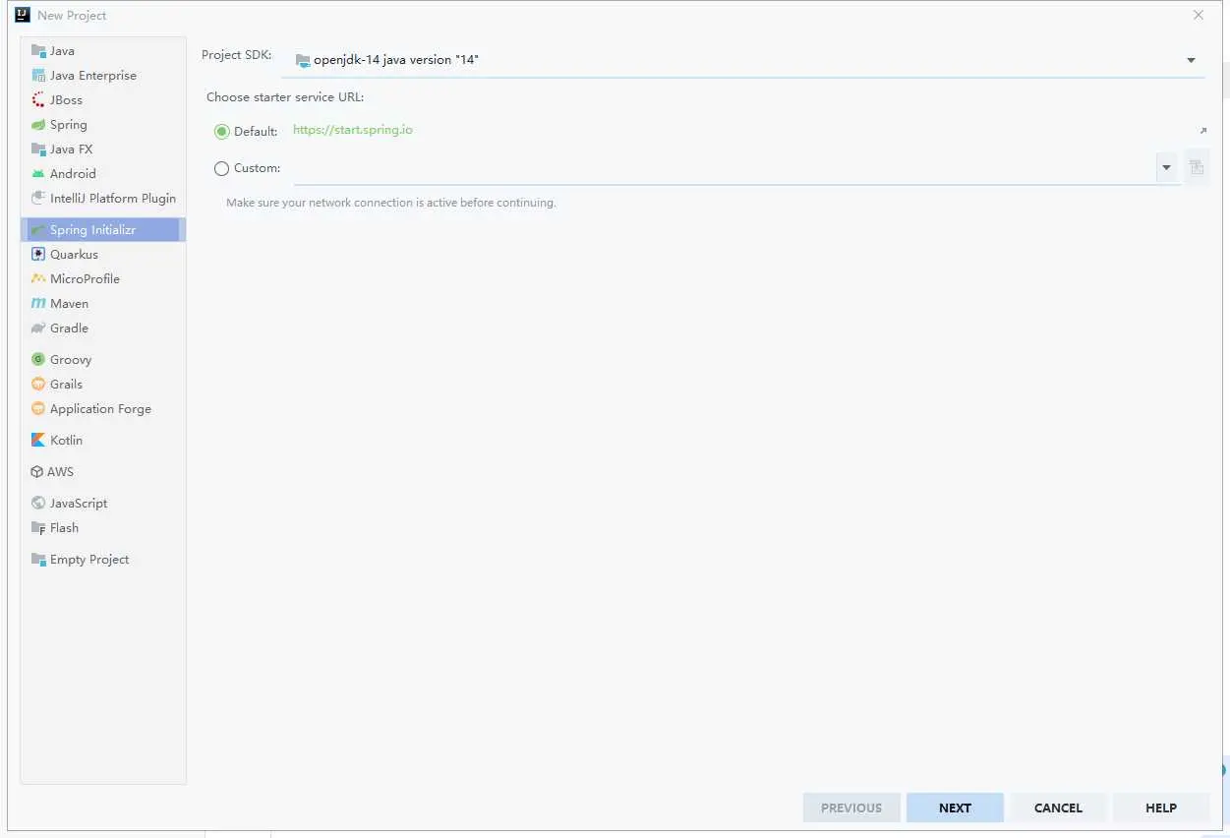Click the browse icon beside the Custom URL field
1230x838 pixels.
point(1197,167)
